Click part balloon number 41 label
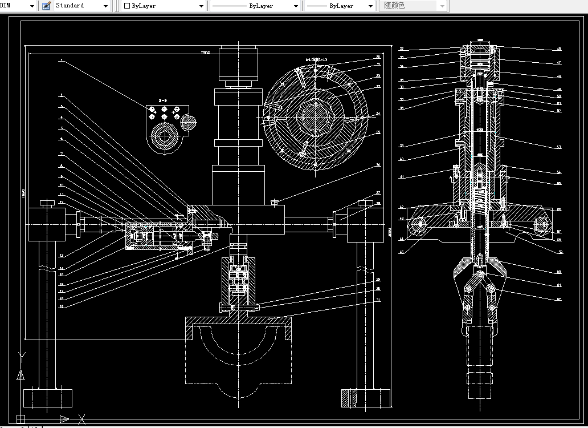The image size is (588, 428). [x=402, y=177]
